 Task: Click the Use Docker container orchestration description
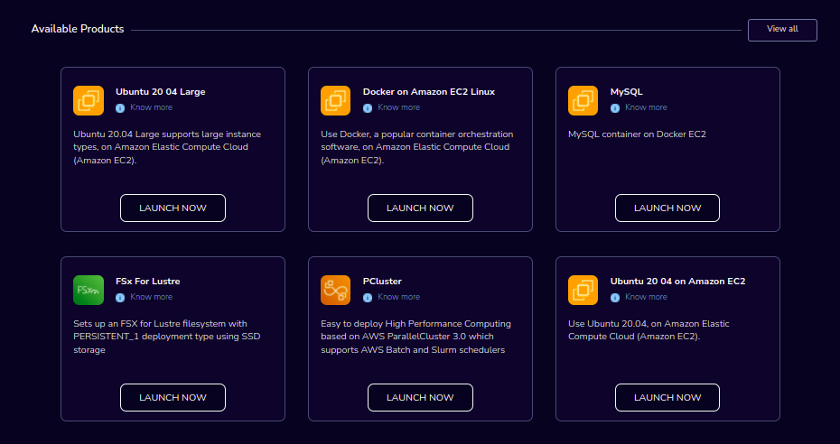pyautogui.click(x=416, y=147)
